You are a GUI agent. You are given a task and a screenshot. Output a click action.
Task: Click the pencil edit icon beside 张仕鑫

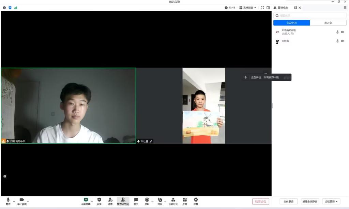click(x=151, y=141)
